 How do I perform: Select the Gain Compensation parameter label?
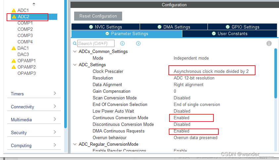point(112,91)
